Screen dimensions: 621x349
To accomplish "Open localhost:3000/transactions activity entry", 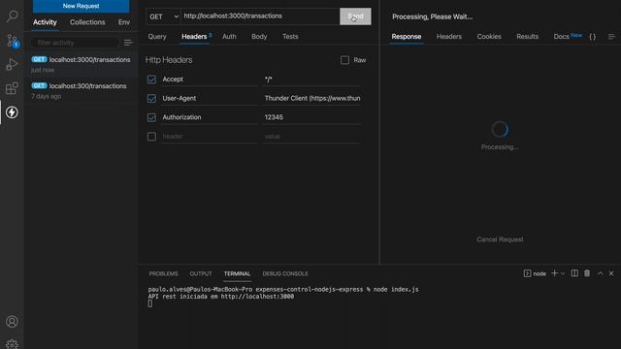I will (81, 64).
